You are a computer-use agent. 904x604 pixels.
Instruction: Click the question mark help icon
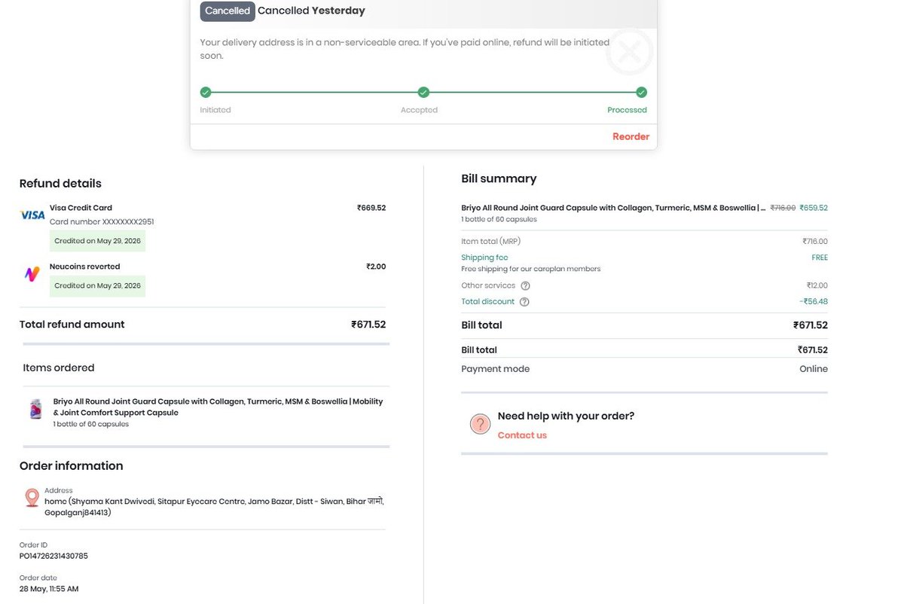tap(480, 424)
